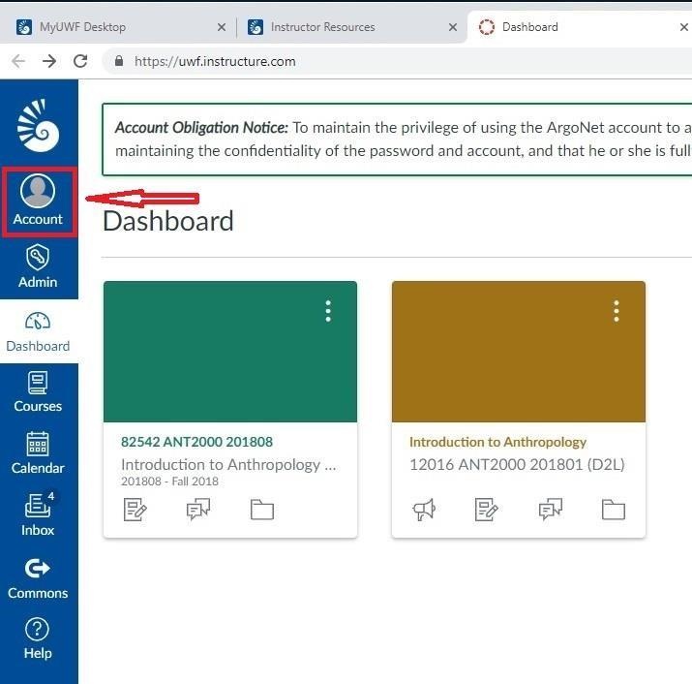Close the MyUWF Desktop tab

[x=222, y=27]
